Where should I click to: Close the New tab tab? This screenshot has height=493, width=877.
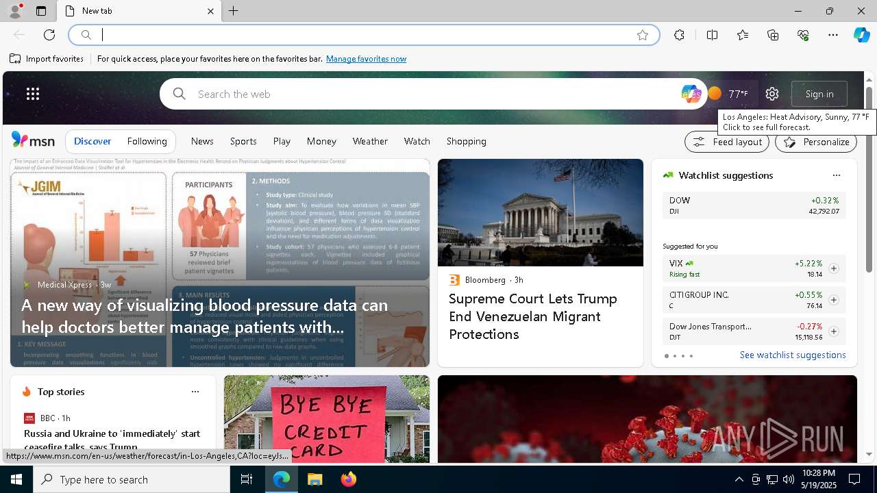(x=210, y=11)
